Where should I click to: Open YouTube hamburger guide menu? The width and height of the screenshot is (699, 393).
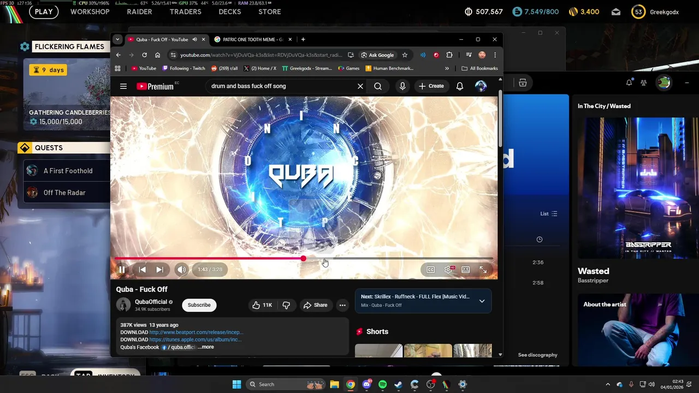point(123,86)
